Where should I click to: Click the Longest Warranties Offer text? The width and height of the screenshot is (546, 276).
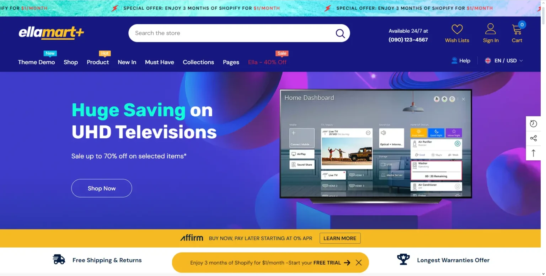click(x=453, y=260)
